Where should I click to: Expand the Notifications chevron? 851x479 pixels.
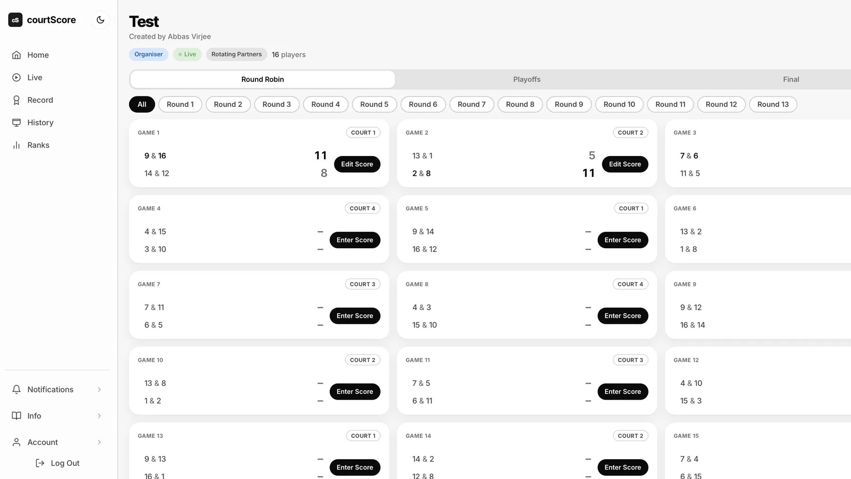tap(99, 389)
